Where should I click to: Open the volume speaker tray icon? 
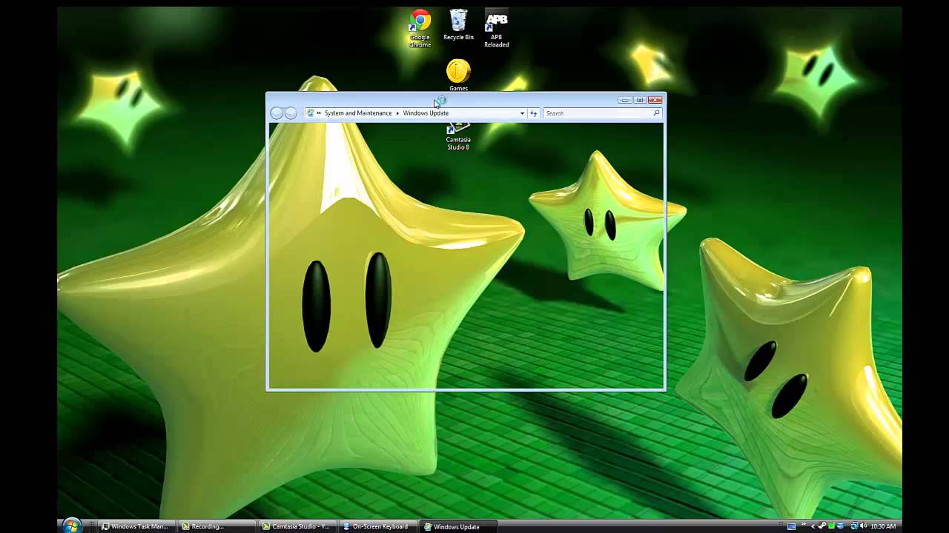click(x=863, y=526)
